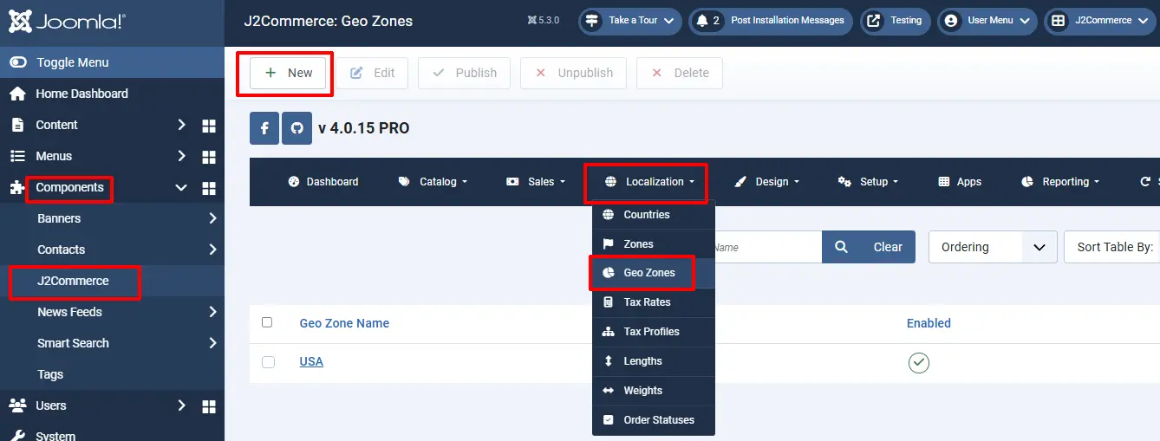Open Tags in the sidebar
Image resolution: width=1160 pixels, height=441 pixels.
click(50, 374)
